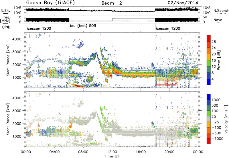The height and width of the screenshot is (158, 229).
Task: Click the '3000' tick of the velocity panel axis
Action: (x=17, y=111)
